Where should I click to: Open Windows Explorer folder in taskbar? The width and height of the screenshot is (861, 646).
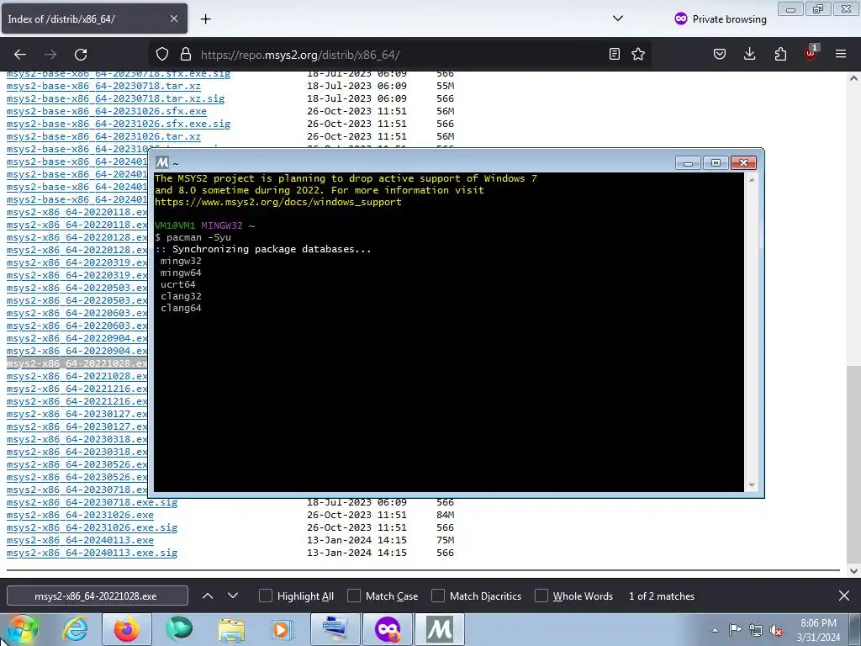click(x=231, y=629)
